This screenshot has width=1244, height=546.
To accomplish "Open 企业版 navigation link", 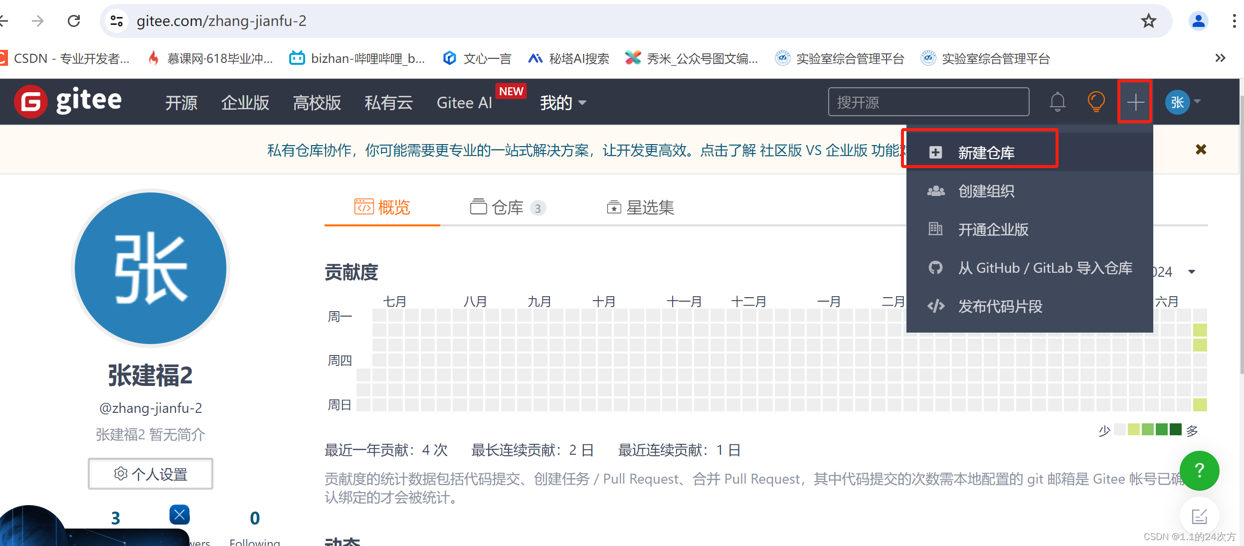I will click(245, 103).
